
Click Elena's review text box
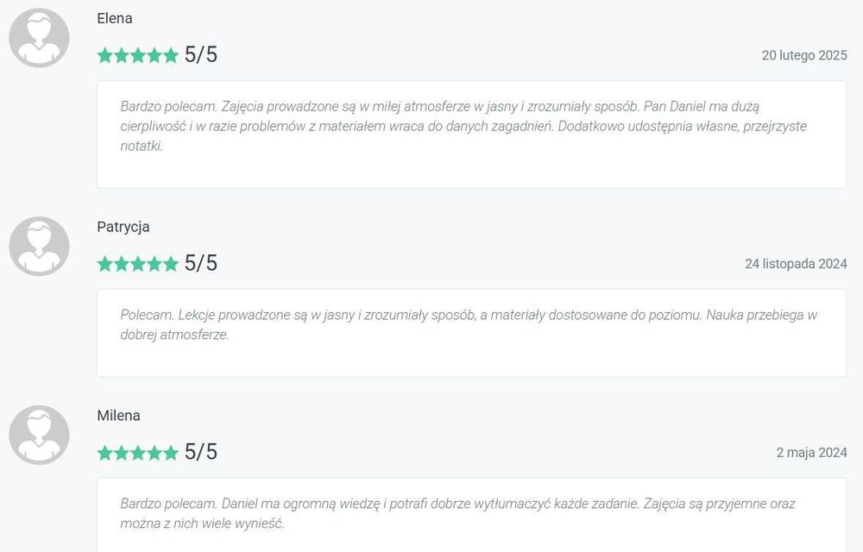coord(472,135)
